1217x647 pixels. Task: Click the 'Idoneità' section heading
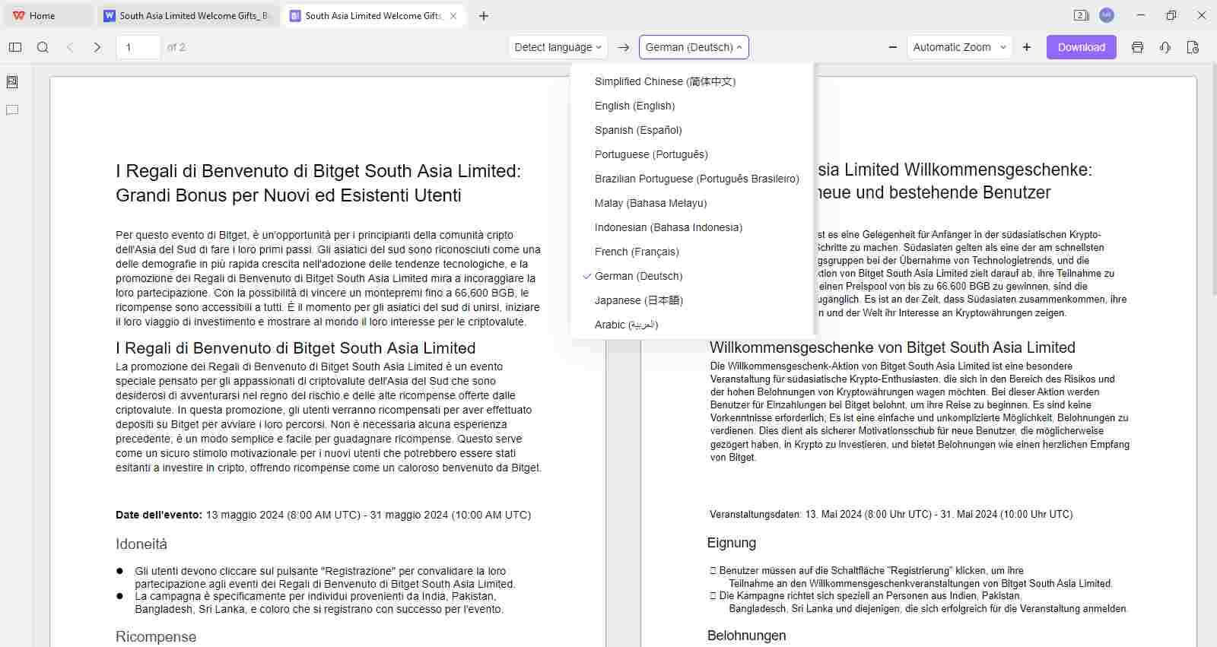click(x=141, y=544)
